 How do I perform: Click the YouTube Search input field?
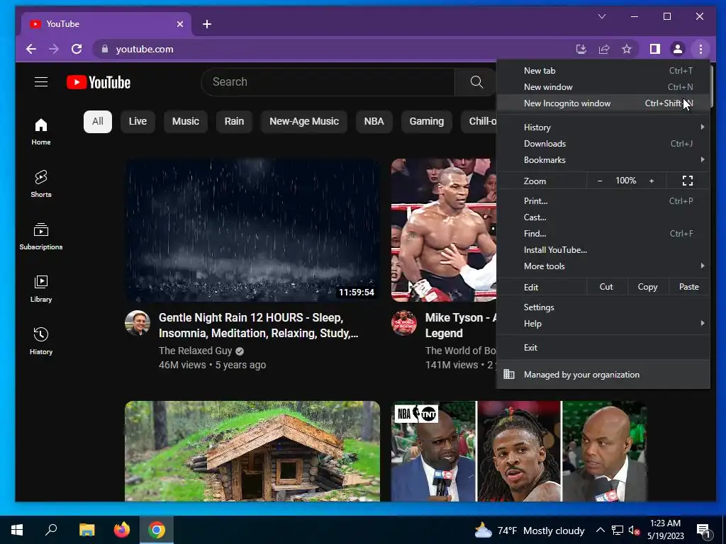(x=328, y=82)
